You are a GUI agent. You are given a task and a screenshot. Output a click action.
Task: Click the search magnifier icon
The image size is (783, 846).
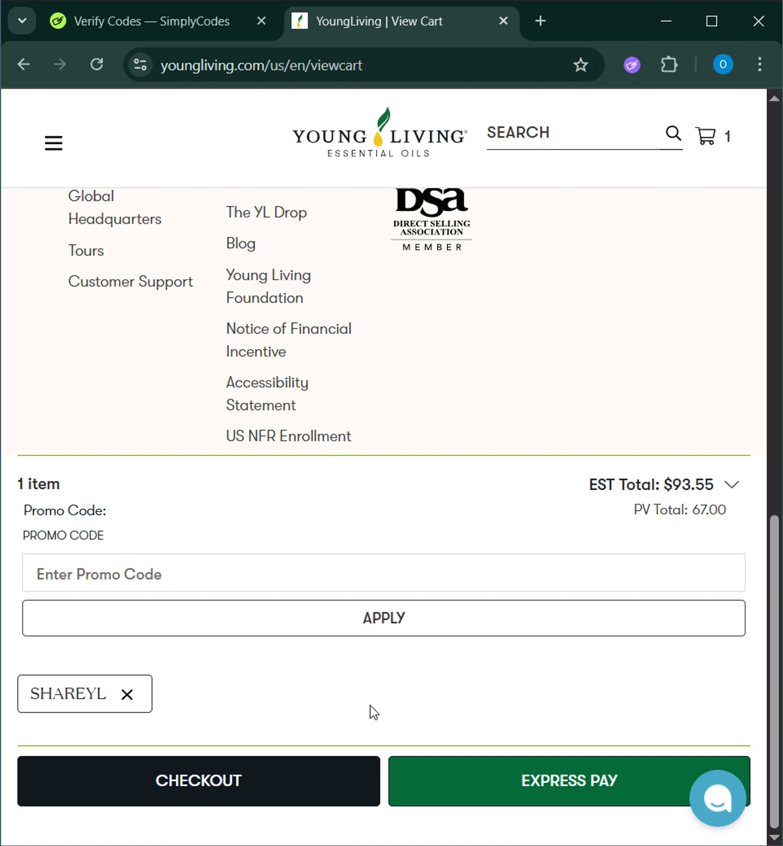(673, 134)
